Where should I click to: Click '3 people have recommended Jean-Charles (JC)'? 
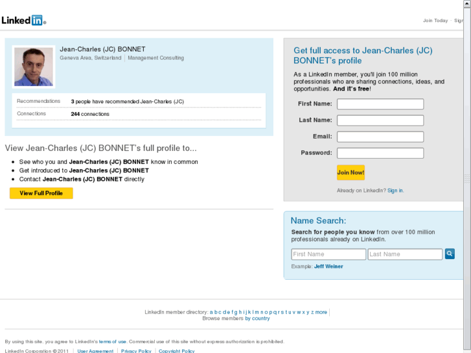128,102
